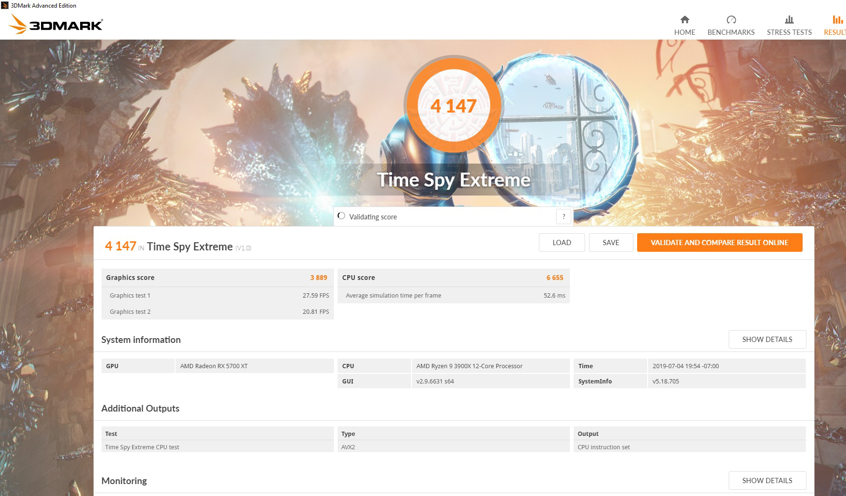Select the AMD Radeon RX 5700 XT field
The height and width of the screenshot is (496, 846).
pyautogui.click(x=254, y=366)
